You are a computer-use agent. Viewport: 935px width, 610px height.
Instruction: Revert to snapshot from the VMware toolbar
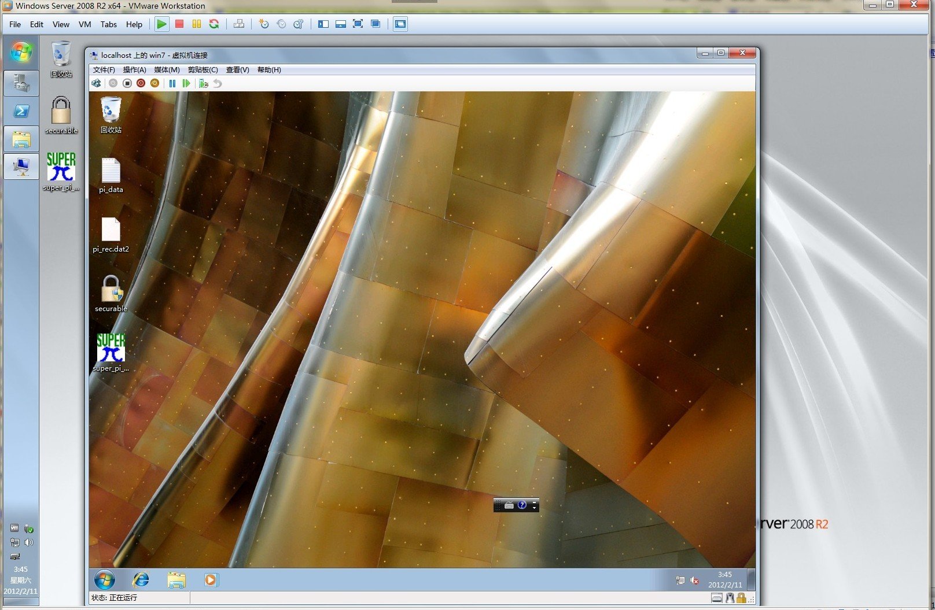coord(281,24)
